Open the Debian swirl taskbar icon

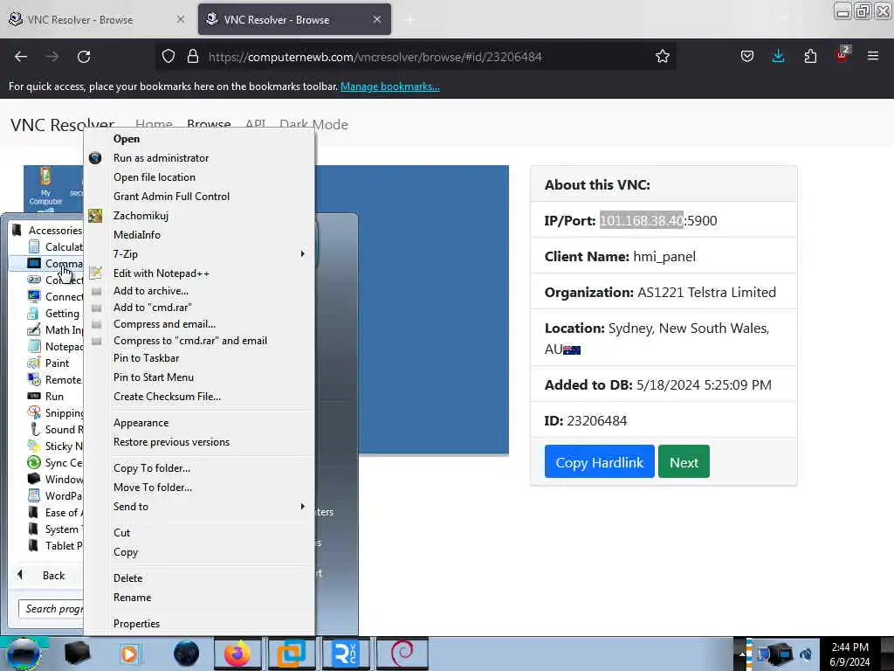(402, 654)
